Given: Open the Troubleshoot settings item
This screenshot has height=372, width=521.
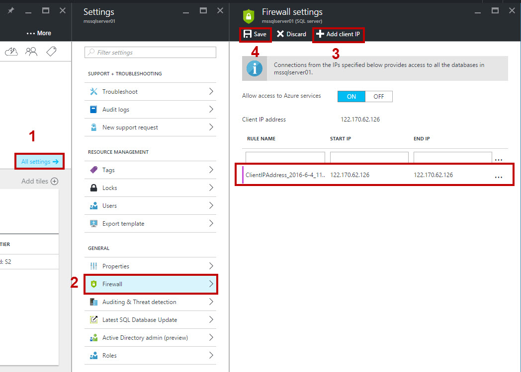Looking at the screenshot, I should [x=150, y=91].
